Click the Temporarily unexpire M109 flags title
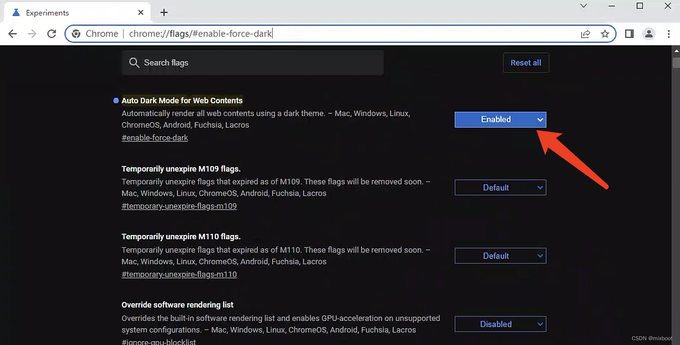This screenshot has height=345, width=680. (181, 169)
